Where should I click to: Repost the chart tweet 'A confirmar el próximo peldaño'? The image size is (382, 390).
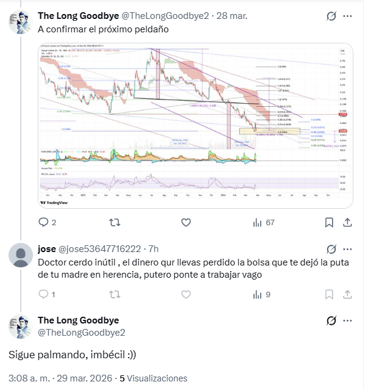pos(113,223)
